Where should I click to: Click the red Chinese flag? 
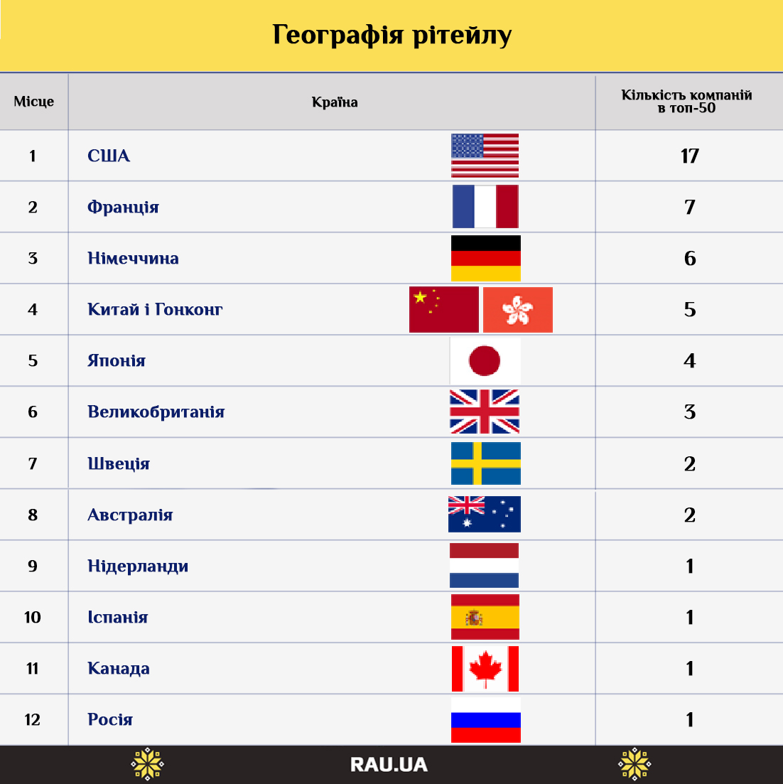click(x=443, y=310)
